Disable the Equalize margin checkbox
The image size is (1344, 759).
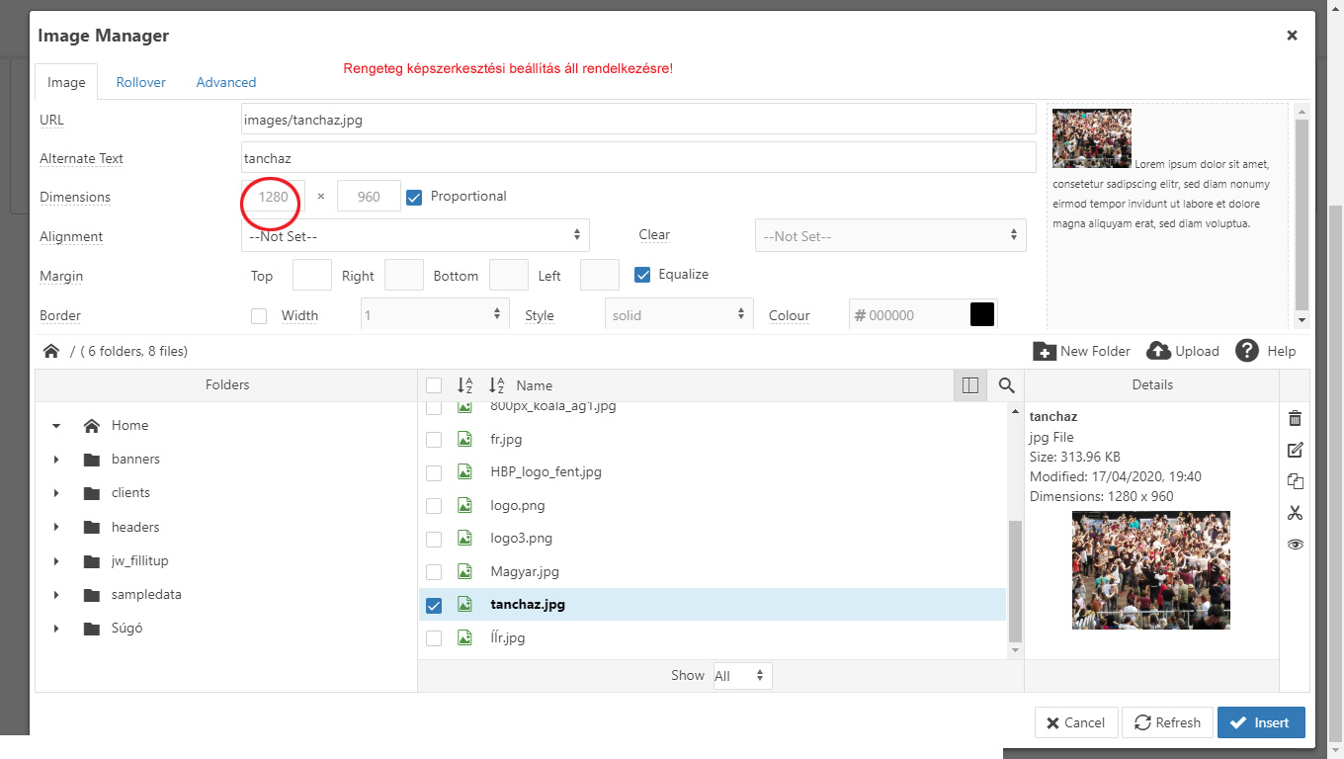coord(642,275)
